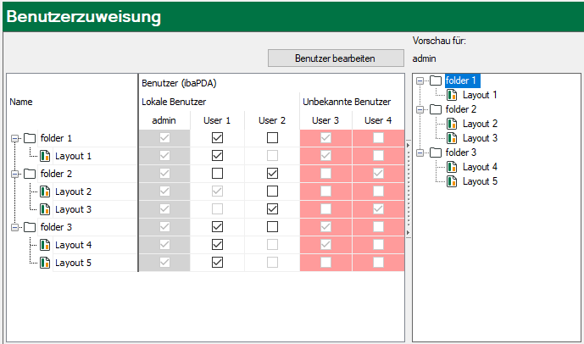Collapse folder 1 in the Name tree
Image resolution: width=584 pixels, height=344 pixels.
[x=14, y=138]
